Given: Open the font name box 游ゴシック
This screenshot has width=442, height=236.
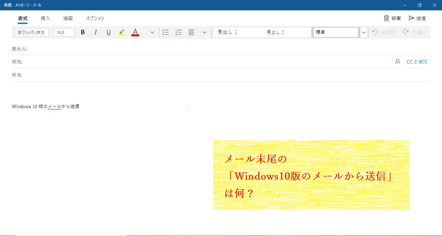Looking at the screenshot, I should 32,32.
